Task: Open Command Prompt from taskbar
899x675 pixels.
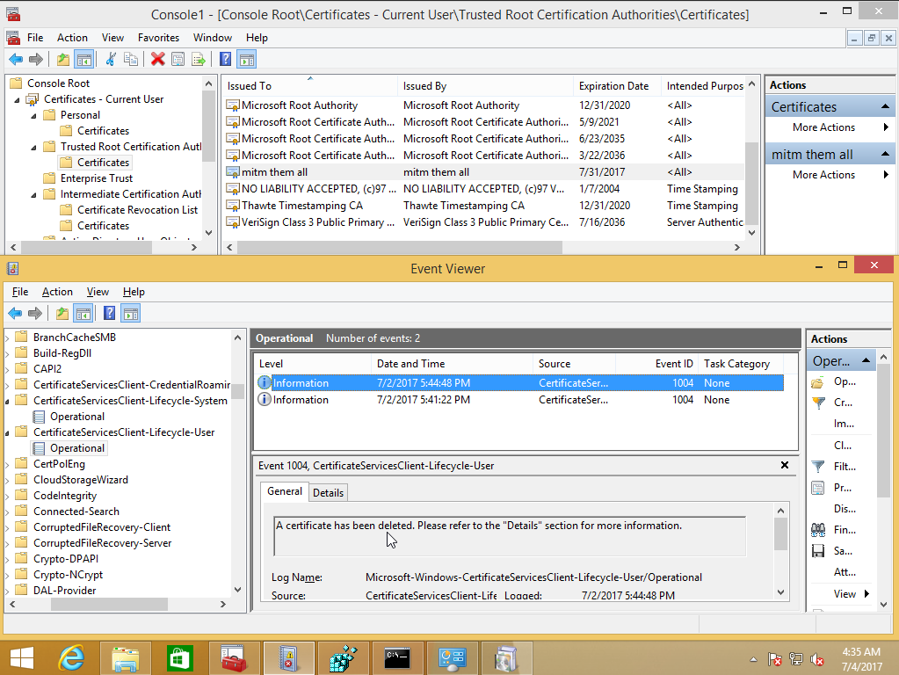Action: click(x=396, y=657)
